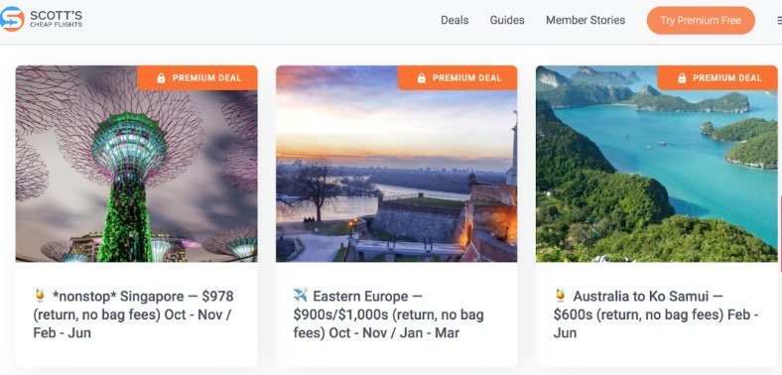Viewport: 782px width, 375px height.
Task: Click the Premium Deal badge on the Singapore card
Action: tap(197, 77)
